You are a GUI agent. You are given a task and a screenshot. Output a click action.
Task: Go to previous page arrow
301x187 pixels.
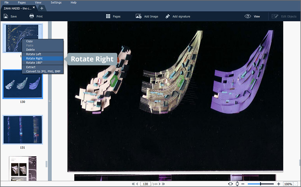click(137, 184)
